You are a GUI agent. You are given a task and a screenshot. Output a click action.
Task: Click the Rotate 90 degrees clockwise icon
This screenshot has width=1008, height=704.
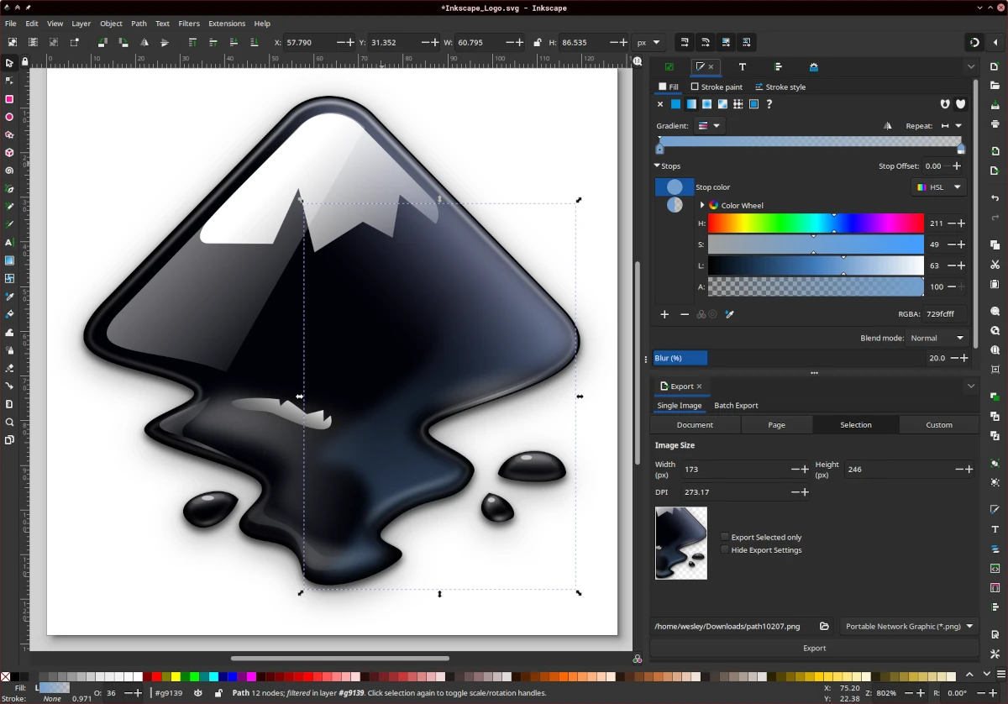click(123, 42)
